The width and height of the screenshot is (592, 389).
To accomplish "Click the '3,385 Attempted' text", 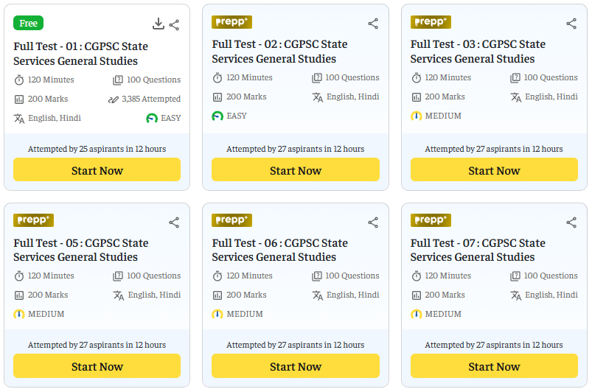I will [151, 99].
